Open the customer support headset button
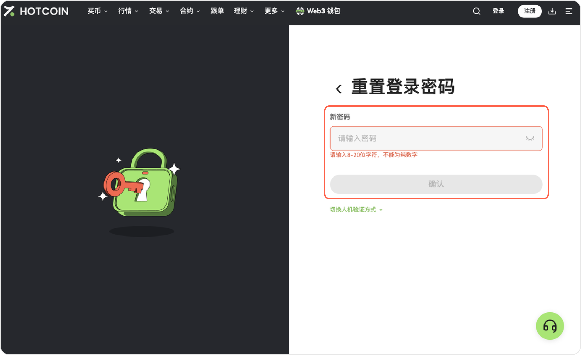Image resolution: width=581 pixels, height=355 pixels. (549, 326)
